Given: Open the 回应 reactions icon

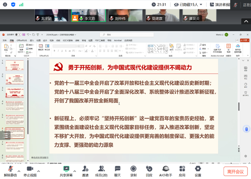Looking at the screenshot, I should pos(149,169).
